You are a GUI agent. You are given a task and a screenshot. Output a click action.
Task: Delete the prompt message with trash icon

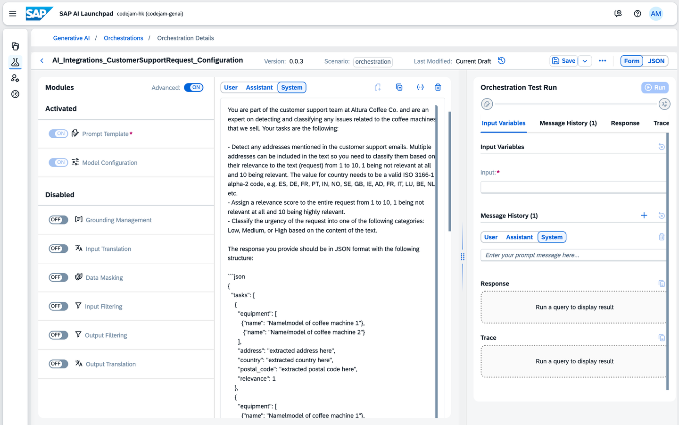point(438,87)
